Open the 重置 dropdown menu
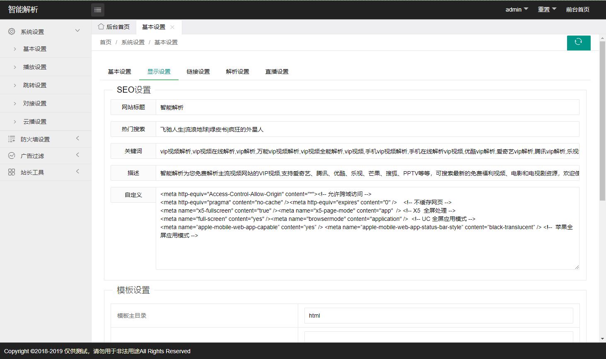Viewport: 606px width, 359px height. (x=547, y=10)
